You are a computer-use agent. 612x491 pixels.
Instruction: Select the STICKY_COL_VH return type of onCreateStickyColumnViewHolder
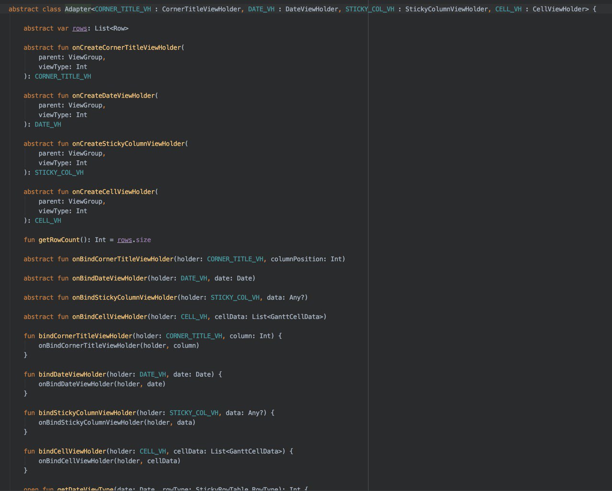pos(59,172)
